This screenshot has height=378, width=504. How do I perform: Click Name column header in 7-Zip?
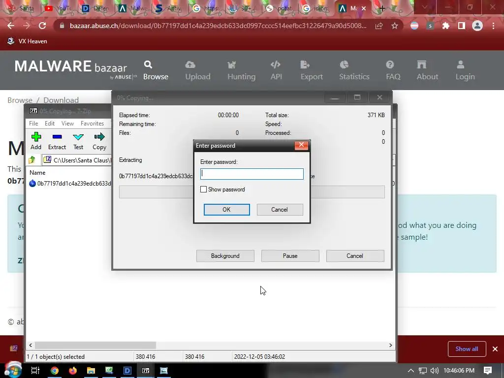coord(37,173)
